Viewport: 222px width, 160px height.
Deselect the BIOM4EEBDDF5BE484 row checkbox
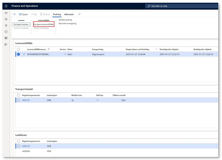19,54
